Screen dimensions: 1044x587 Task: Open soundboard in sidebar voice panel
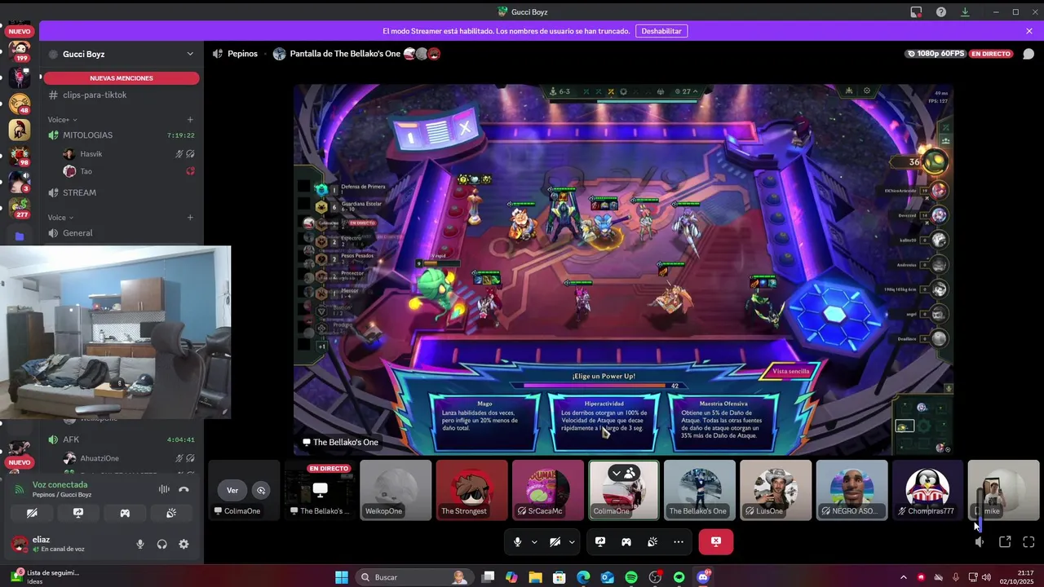171,513
